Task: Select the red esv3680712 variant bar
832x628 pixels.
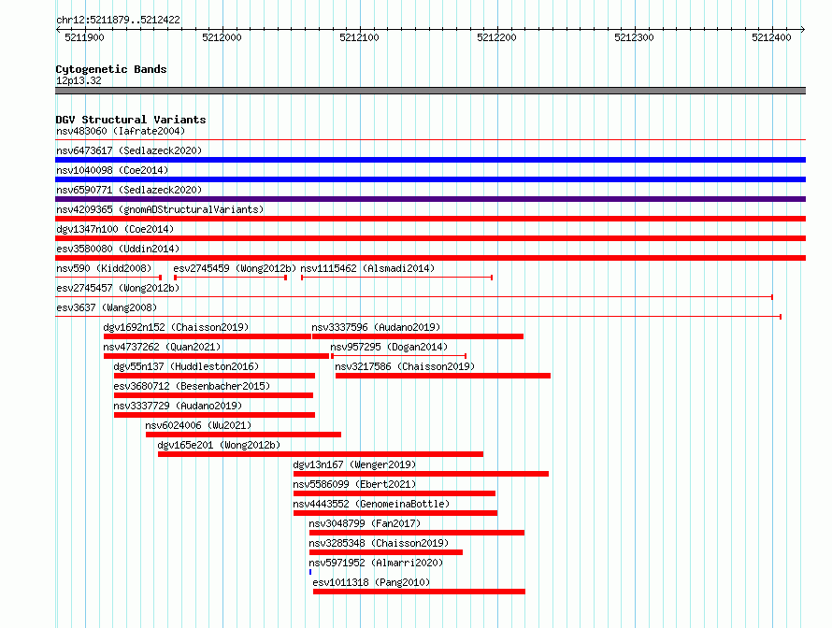Action: tap(213, 395)
